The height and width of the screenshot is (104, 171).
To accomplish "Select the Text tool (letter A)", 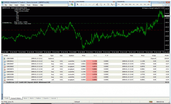I will pos(105,4).
